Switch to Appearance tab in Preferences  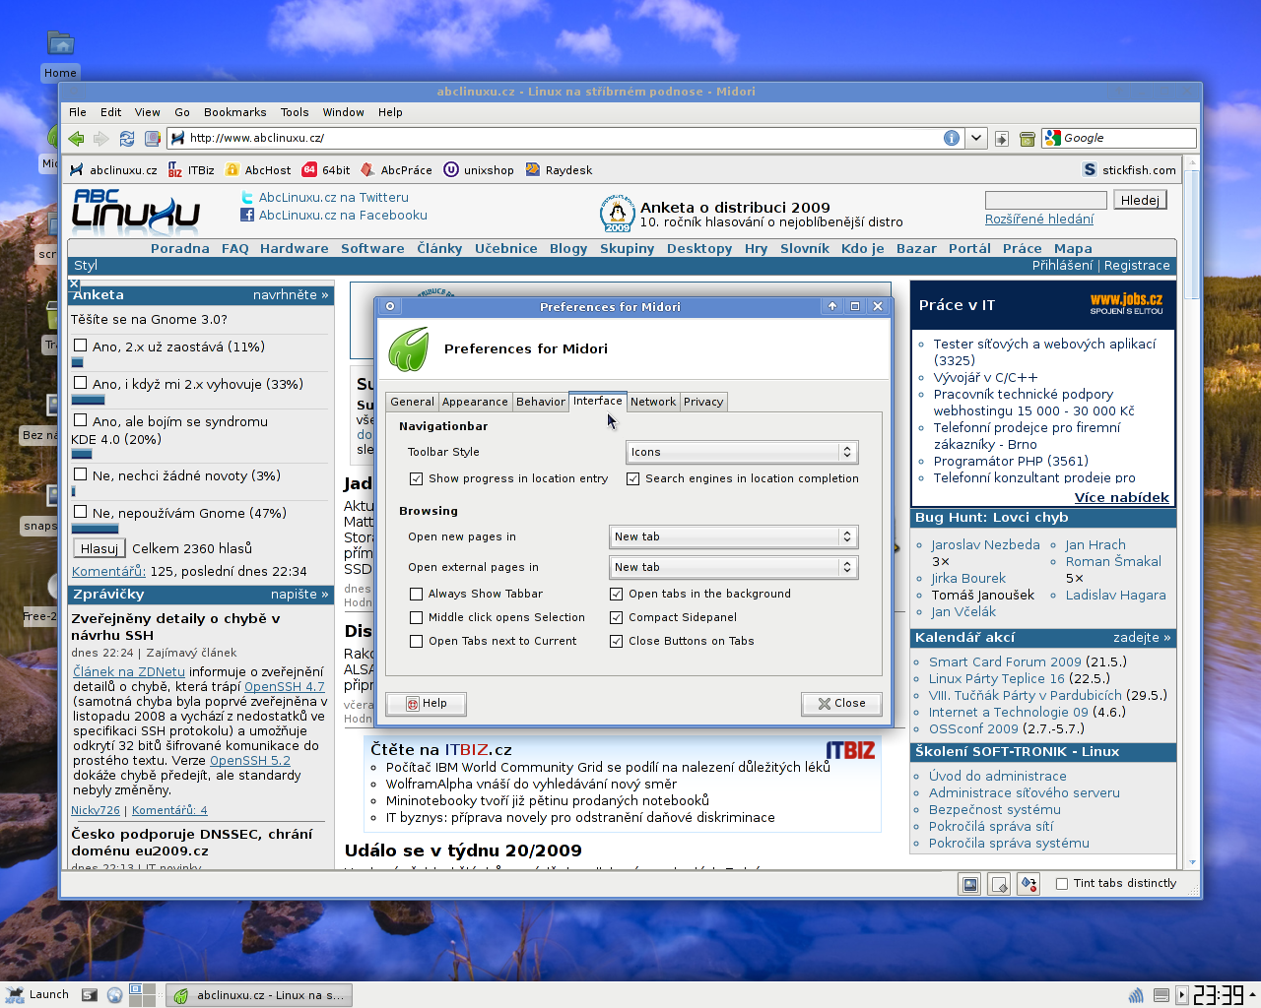click(x=475, y=402)
